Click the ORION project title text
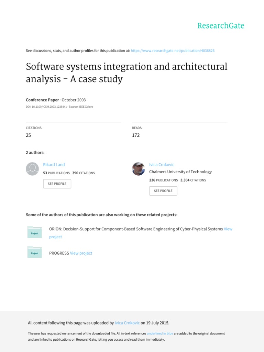Screen dimensions: 264x352 136,229
